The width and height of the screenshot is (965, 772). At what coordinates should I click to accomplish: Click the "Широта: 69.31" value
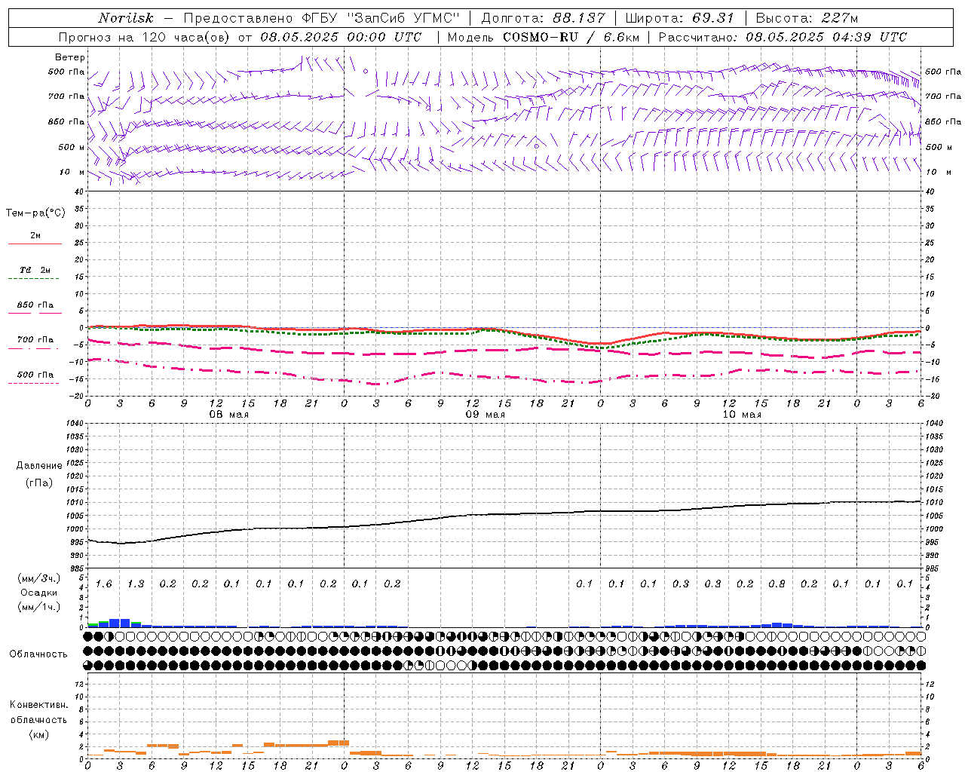pyautogui.click(x=679, y=18)
